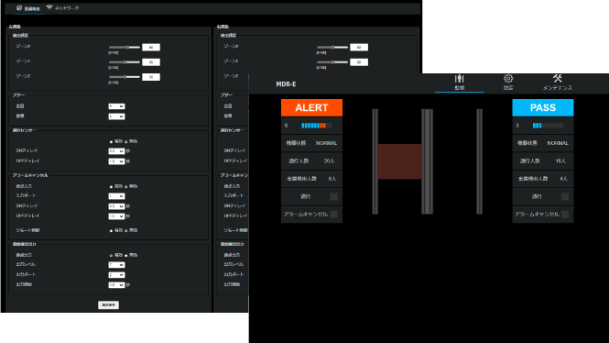This screenshot has width=609, height=343.
Task: Enable 有効 for リモート制御
Action: pos(111,230)
